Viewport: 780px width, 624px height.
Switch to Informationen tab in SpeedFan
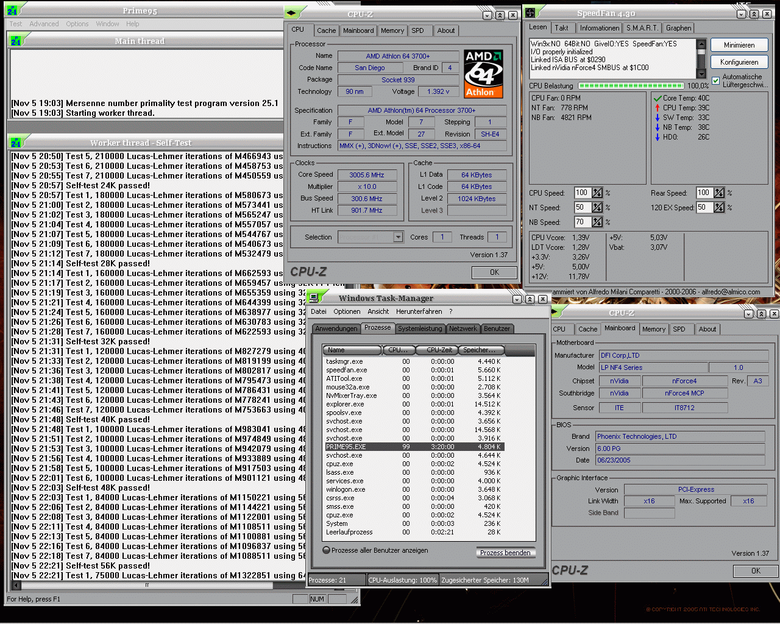(x=600, y=28)
